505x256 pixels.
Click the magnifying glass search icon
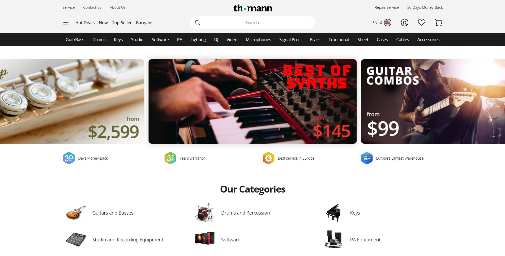click(198, 23)
